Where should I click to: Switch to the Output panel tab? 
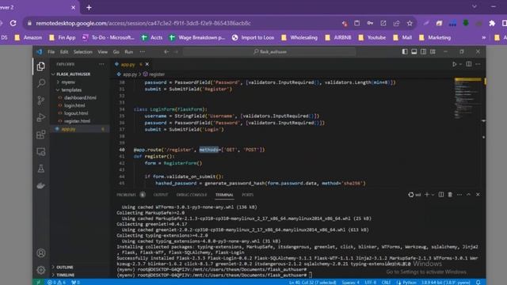tap(161, 195)
